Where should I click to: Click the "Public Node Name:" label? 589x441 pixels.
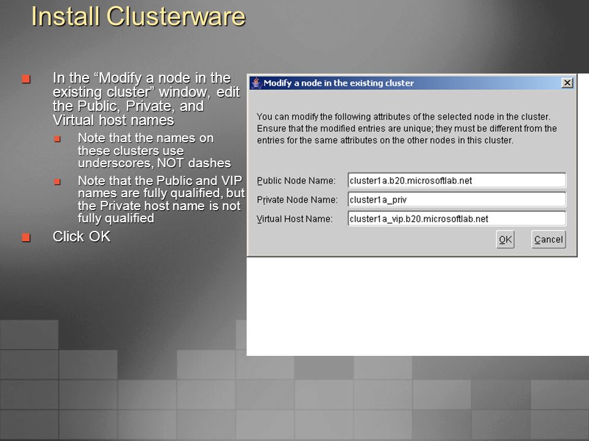click(296, 181)
